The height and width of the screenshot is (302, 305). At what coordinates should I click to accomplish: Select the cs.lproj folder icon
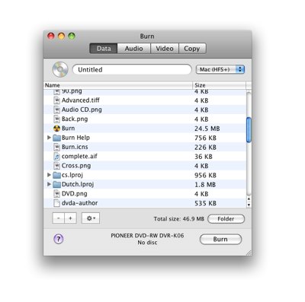click(57, 175)
